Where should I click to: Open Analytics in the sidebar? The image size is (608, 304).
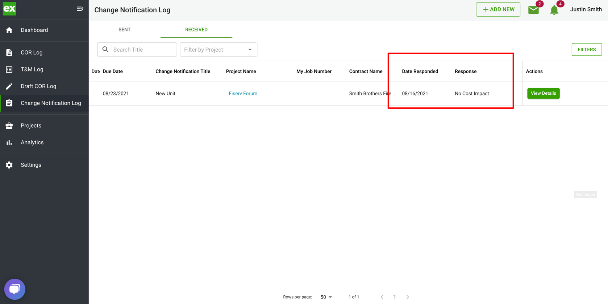tap(32, 142)
